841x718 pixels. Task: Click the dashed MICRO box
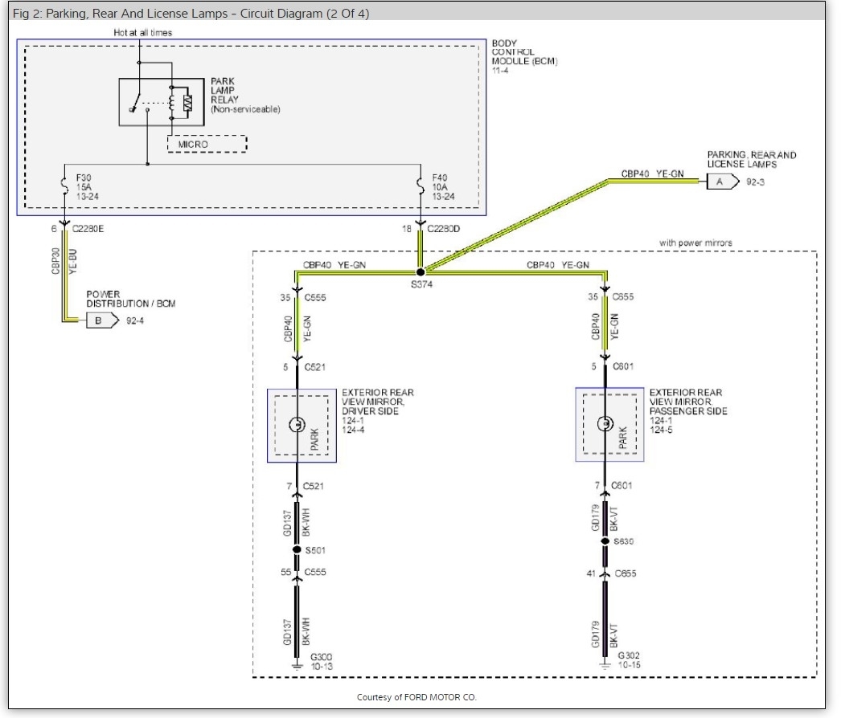pos(207,144)
